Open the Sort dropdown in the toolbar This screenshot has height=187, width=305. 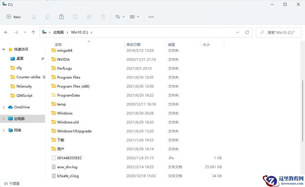(120, 17)
